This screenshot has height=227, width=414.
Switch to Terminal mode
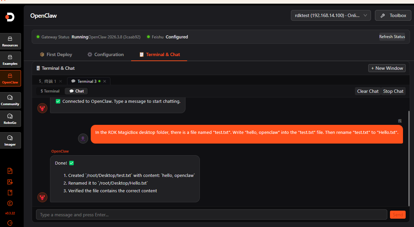(50, 91)
